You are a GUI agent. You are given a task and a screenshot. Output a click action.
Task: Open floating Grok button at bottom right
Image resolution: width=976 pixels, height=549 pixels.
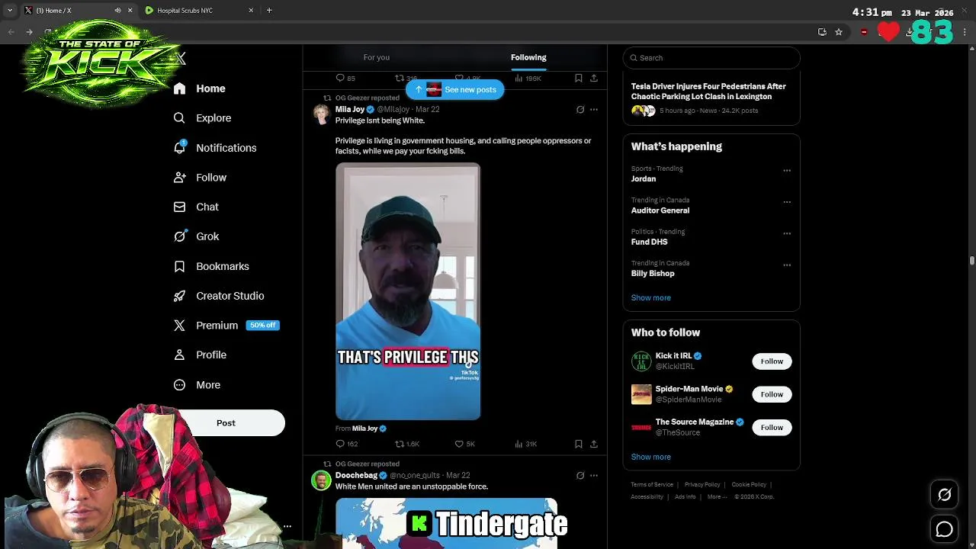[945, 495]
